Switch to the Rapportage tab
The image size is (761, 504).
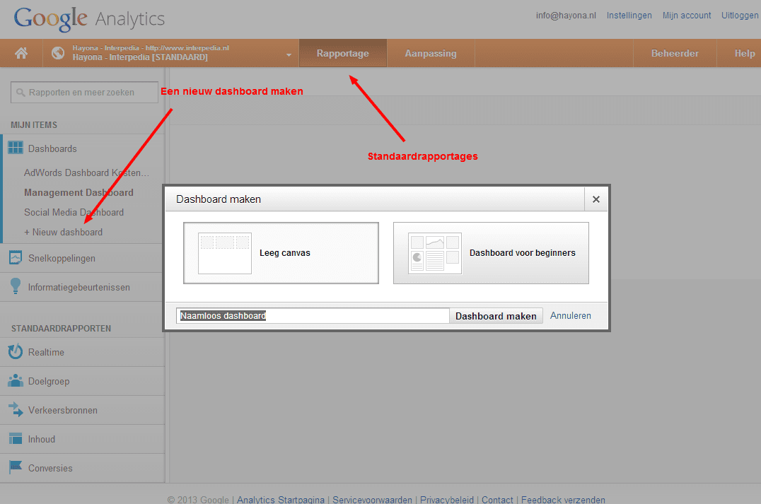tap(342, 53)
